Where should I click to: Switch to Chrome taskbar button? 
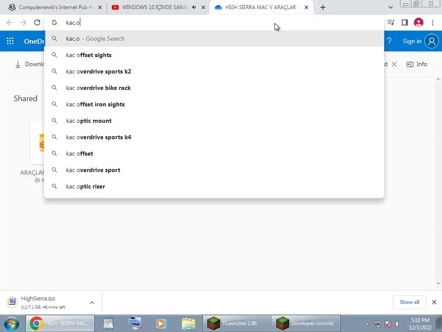point(60,323)
